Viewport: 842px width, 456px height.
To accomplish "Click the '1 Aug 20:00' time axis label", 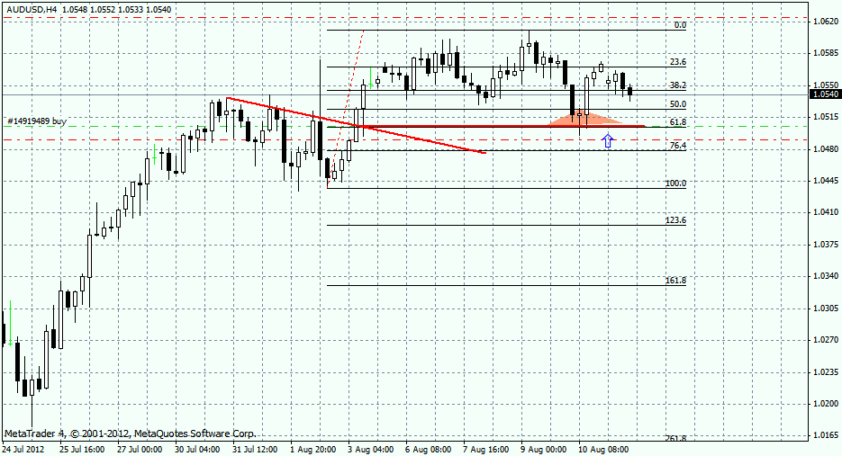I will (x=313, y=449).
